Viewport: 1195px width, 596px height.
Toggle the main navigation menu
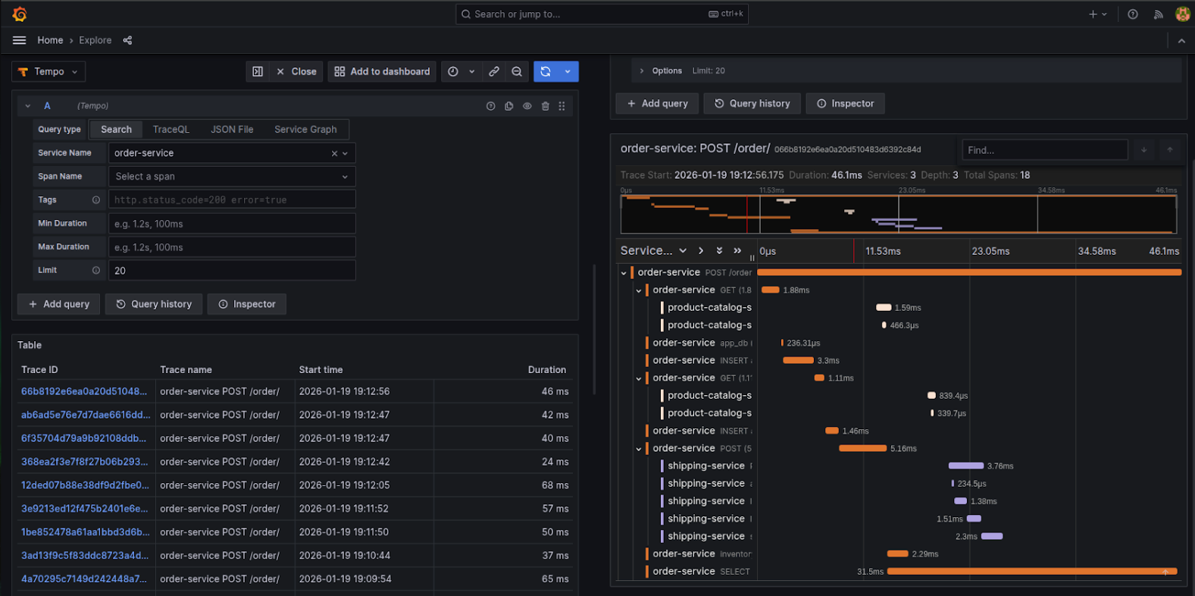coord(20,40)
